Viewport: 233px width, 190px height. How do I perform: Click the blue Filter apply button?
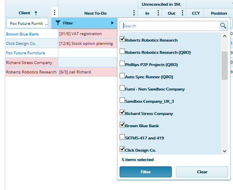pyautogui.click(x=146, y=172)
